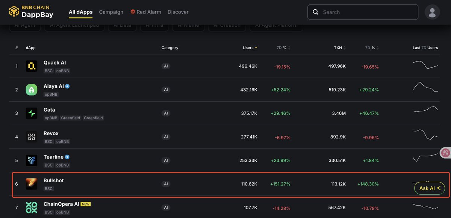Click the dApp column header
The image size is (451, 218).
31,48
